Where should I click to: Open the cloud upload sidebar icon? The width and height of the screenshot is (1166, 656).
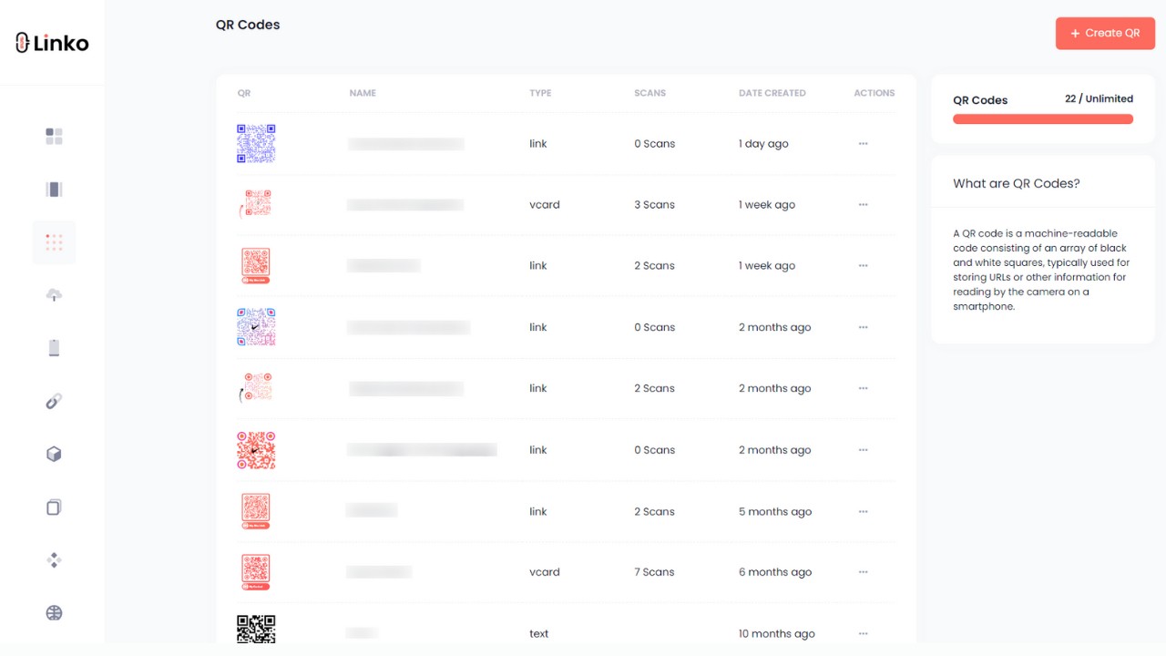[54, 295]
